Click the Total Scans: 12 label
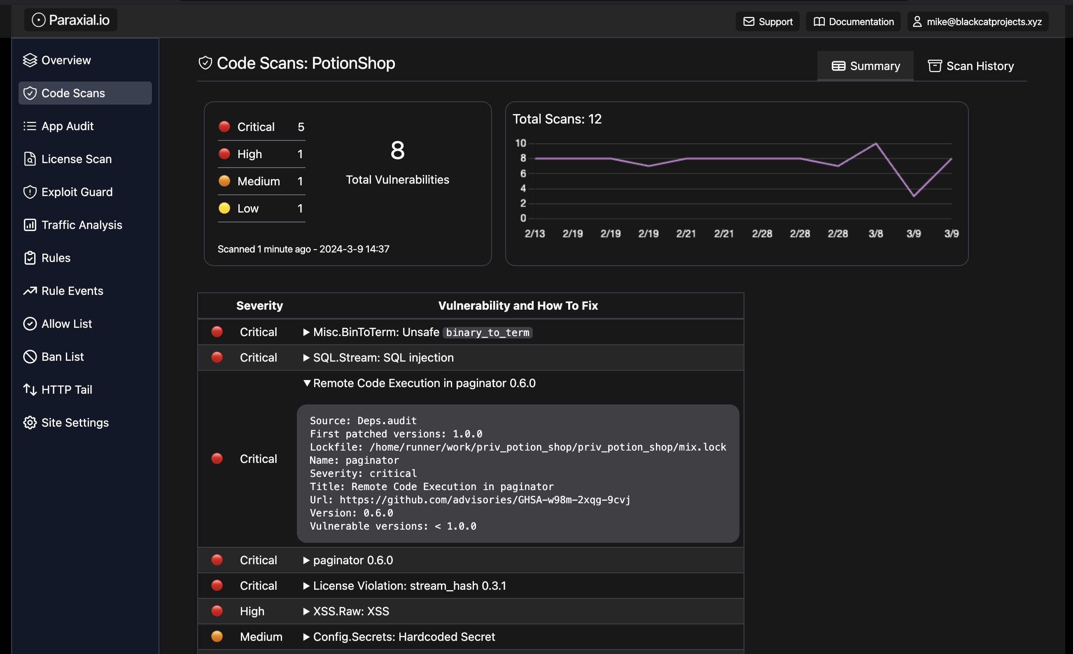Screen dimensions: 1073x654 tap(557, 119)
